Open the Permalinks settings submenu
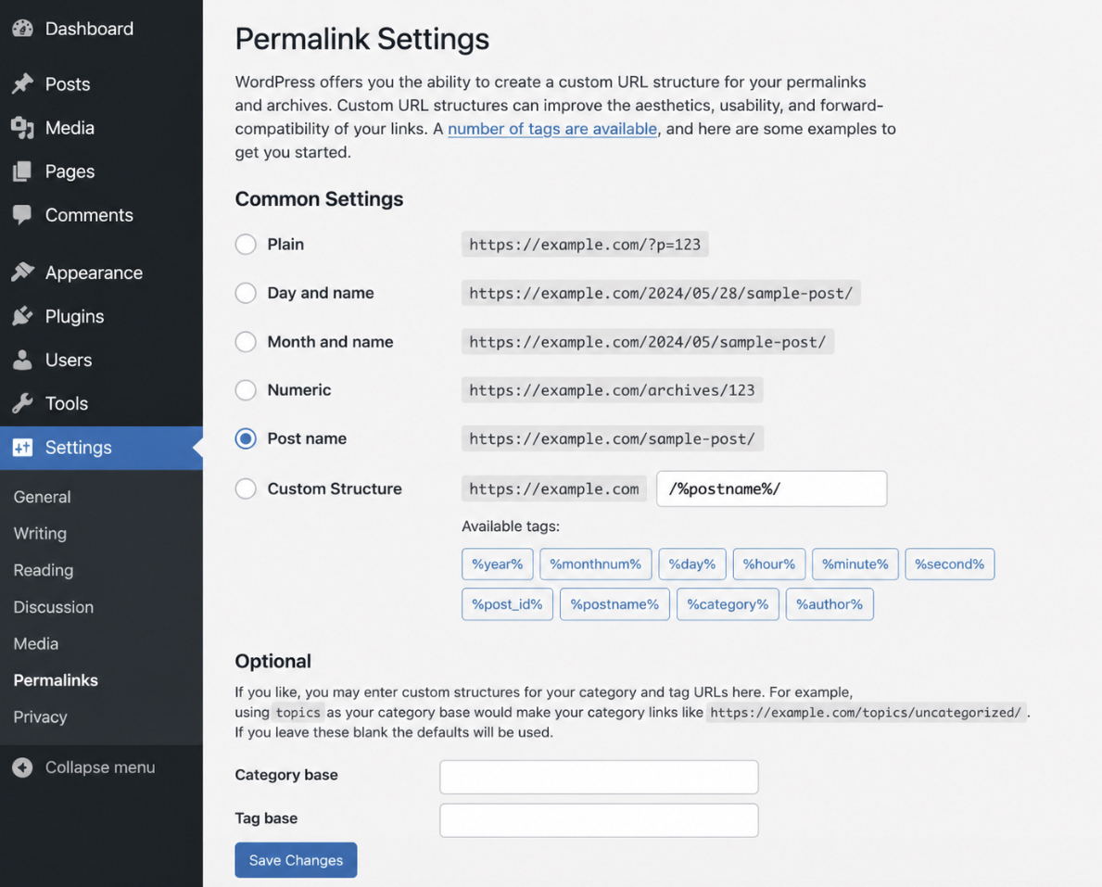 pyautogui.click(x=56, y=680)
